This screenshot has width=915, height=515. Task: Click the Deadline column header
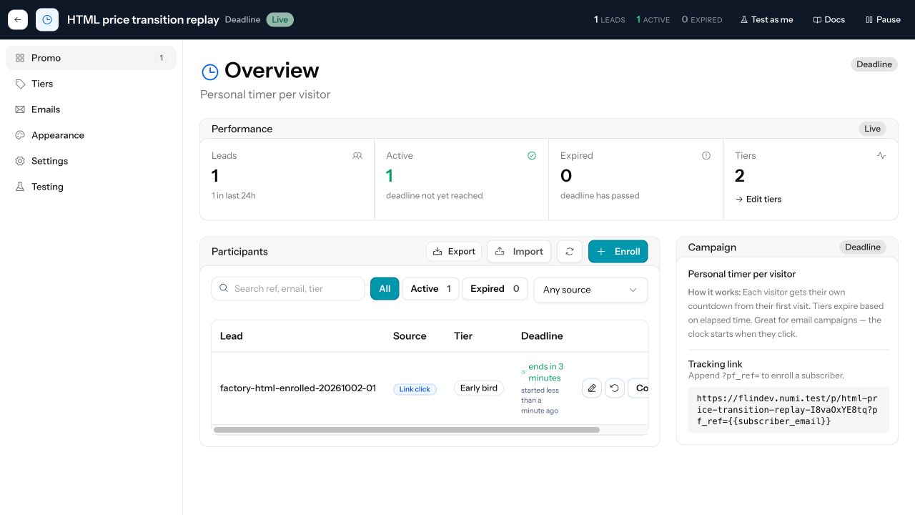click(542, 335)
